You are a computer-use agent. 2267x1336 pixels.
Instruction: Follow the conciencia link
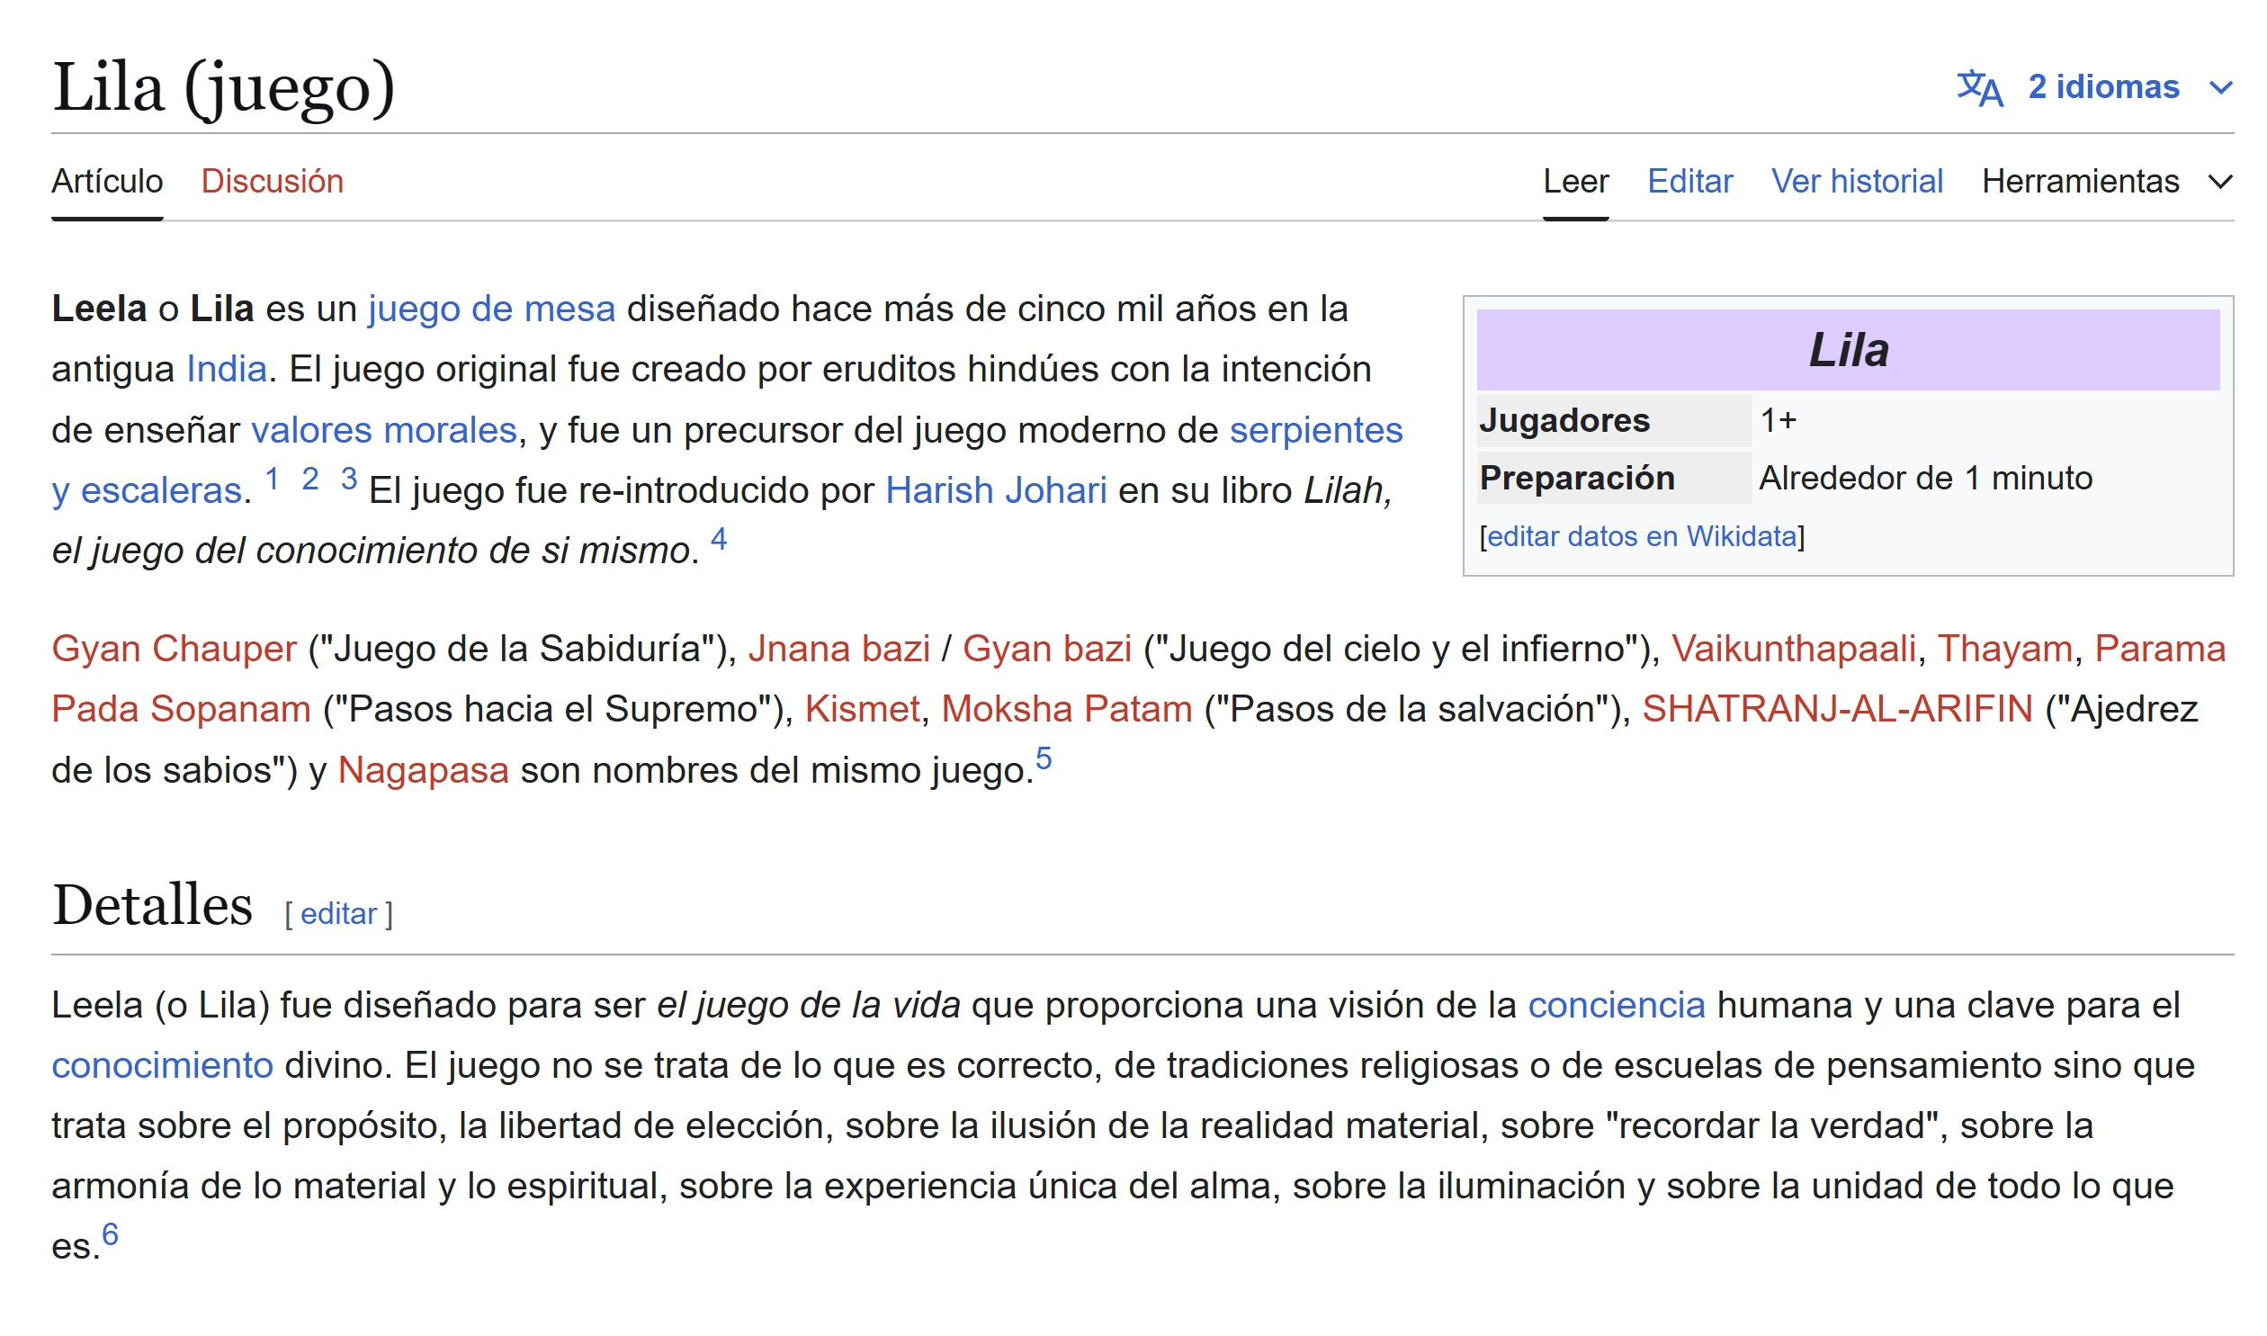[1616, 1006]
